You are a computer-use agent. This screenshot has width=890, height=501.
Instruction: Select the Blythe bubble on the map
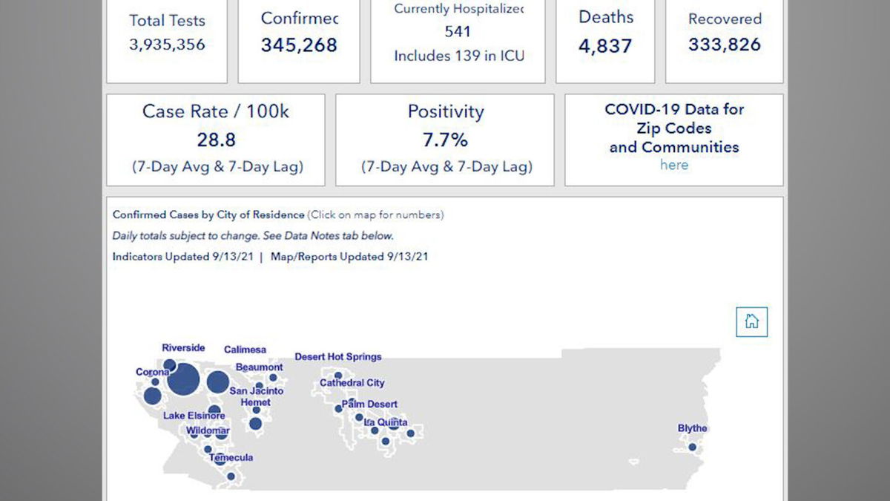(x=692, y=447)
